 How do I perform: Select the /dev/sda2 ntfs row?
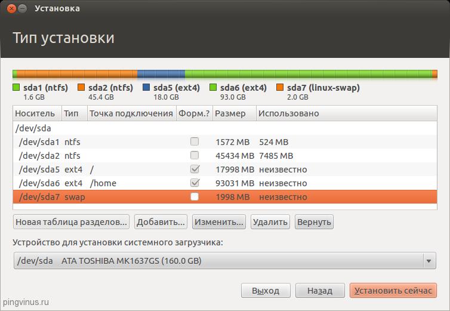(225, 156)
